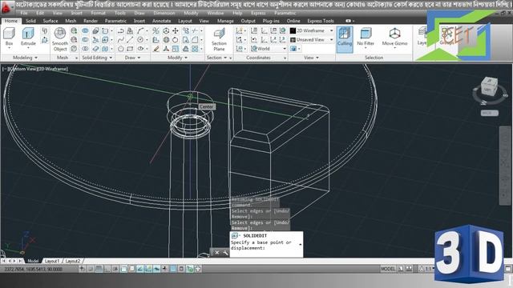Open the Dimension menu
This screenshot has height=288, width=513.
[164, 13]
